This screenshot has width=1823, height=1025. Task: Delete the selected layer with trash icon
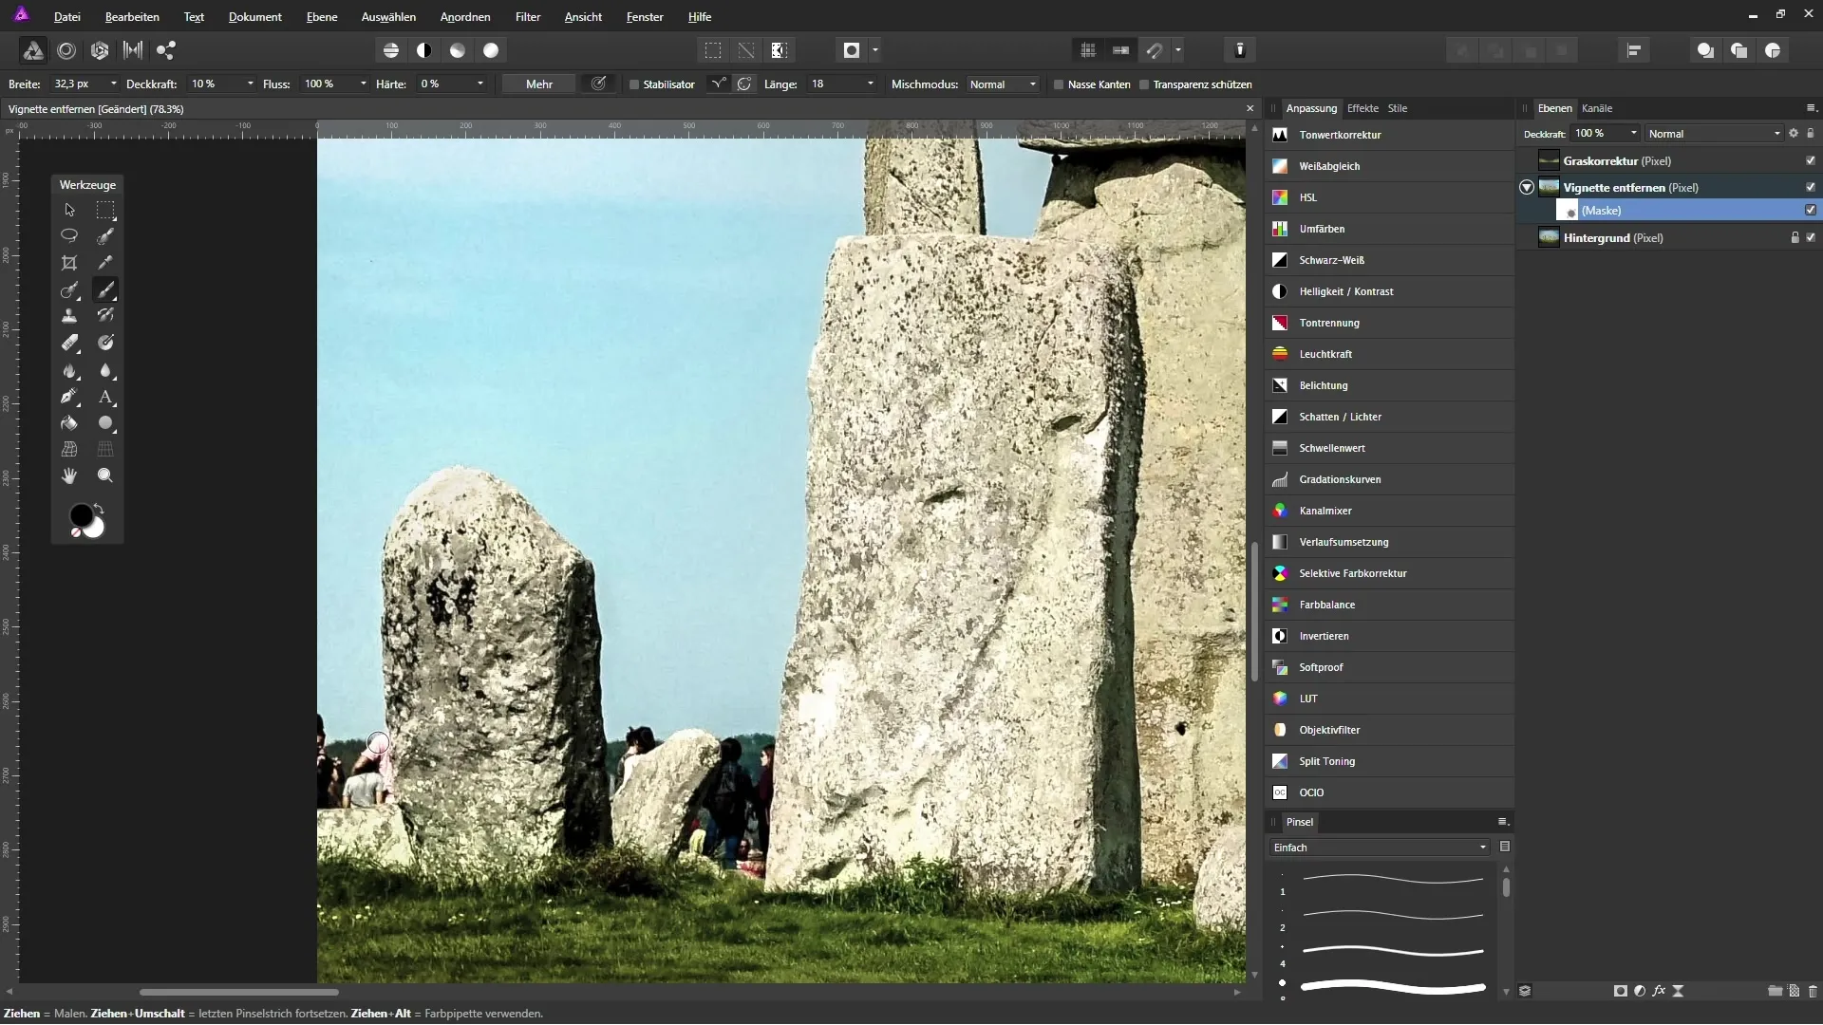pos(1813,991)
